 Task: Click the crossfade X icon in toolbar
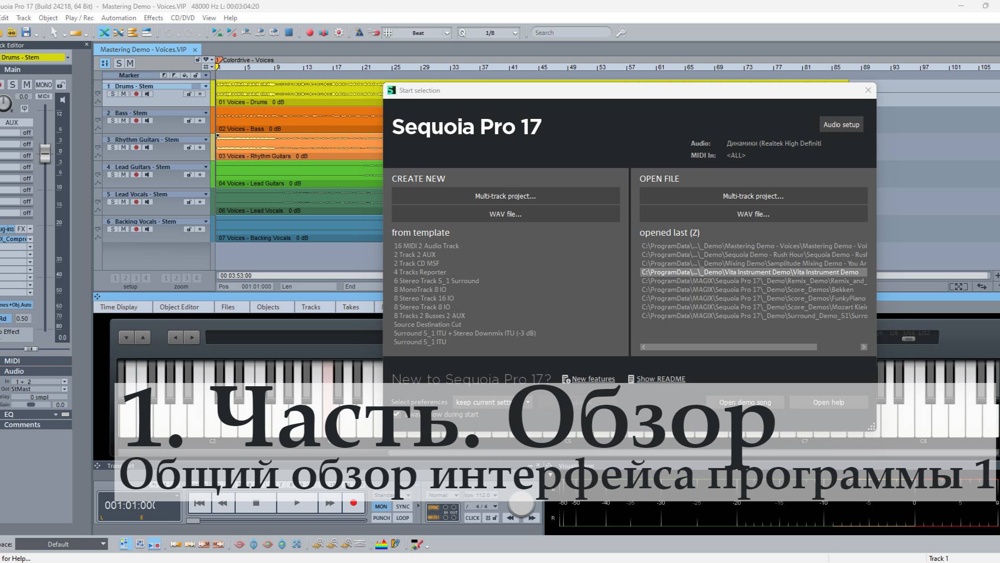(x=104, y=33)
